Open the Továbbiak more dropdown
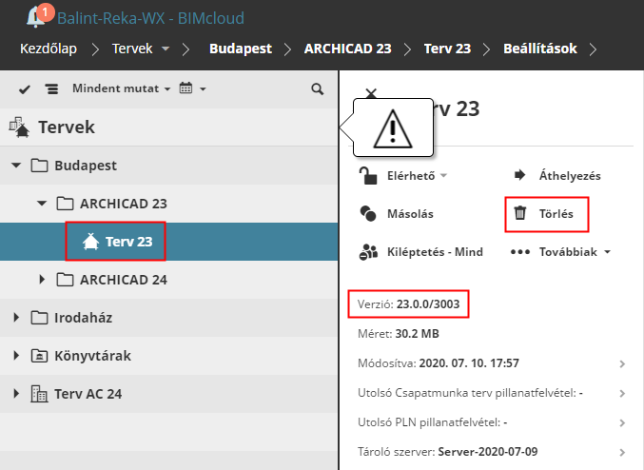644x470 pixels. (x=575, y=252)
